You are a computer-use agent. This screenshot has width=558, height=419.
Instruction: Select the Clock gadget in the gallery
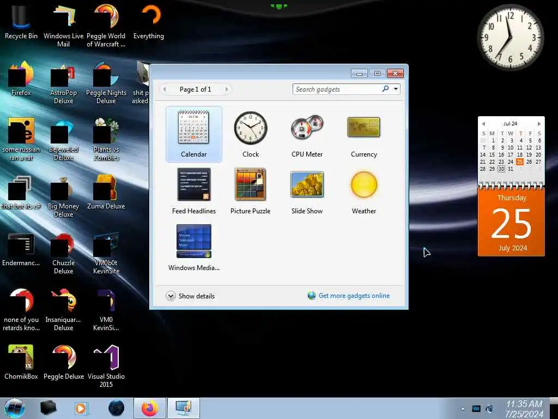click(x=251, y=134)
